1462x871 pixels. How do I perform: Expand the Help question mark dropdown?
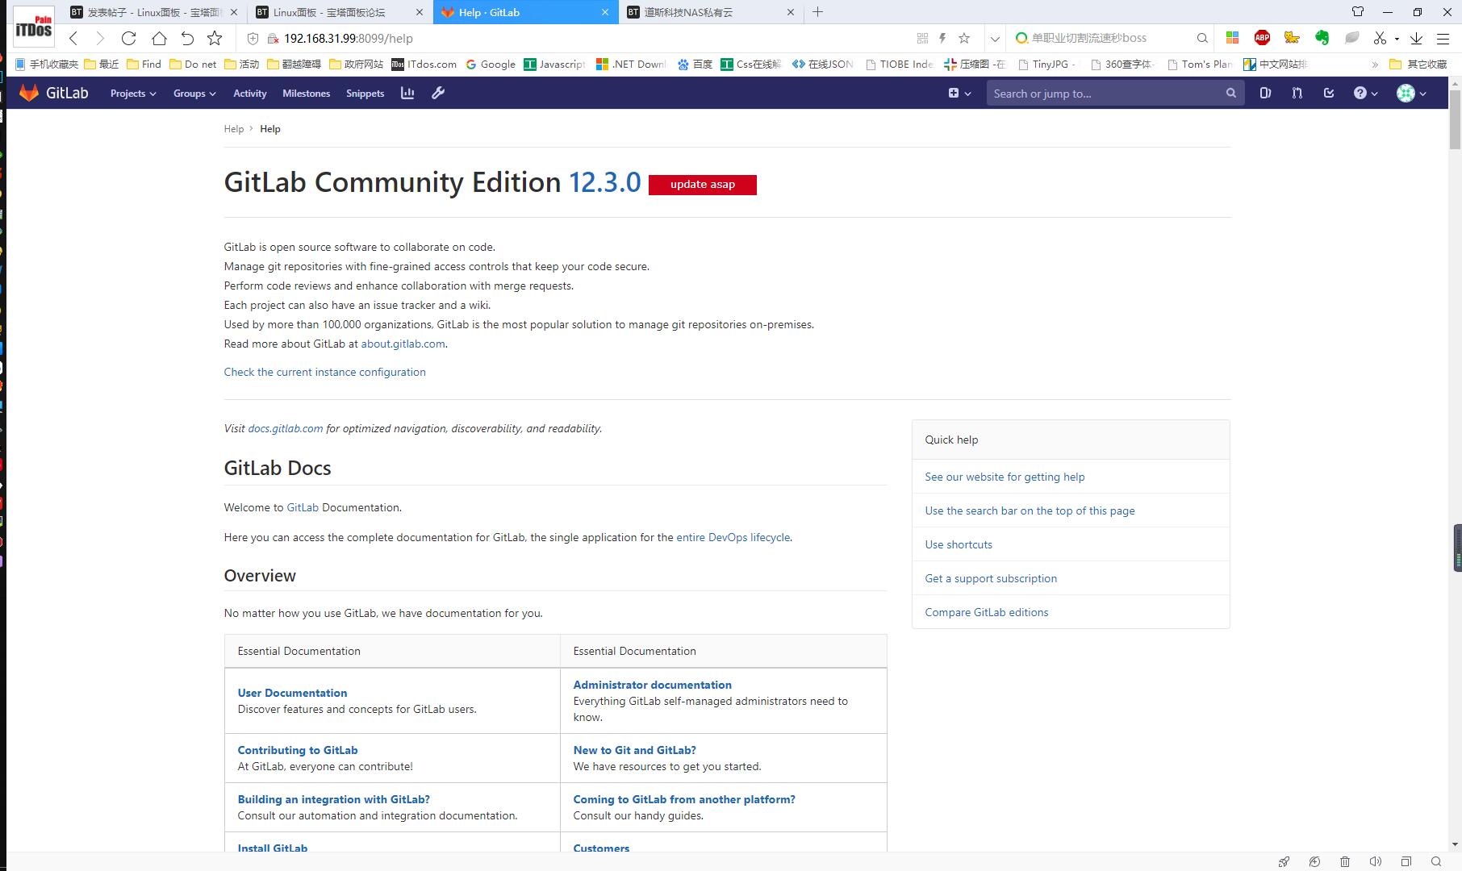(1365, 93)
